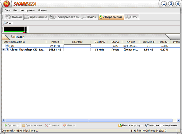Click the Приостановить pause button

point(32,125)
